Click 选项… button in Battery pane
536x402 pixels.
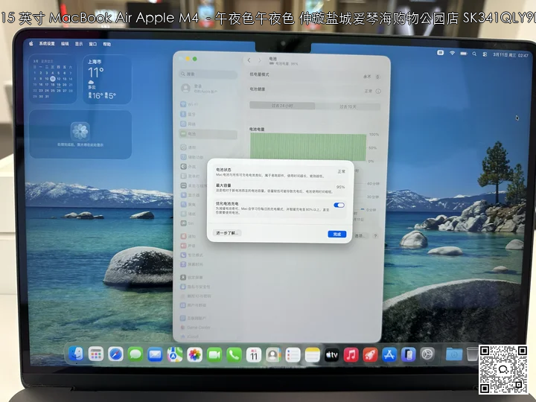pos(360,236)
